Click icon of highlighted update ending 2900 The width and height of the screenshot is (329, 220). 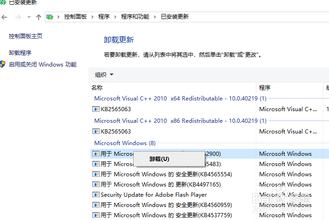[96, 154]
